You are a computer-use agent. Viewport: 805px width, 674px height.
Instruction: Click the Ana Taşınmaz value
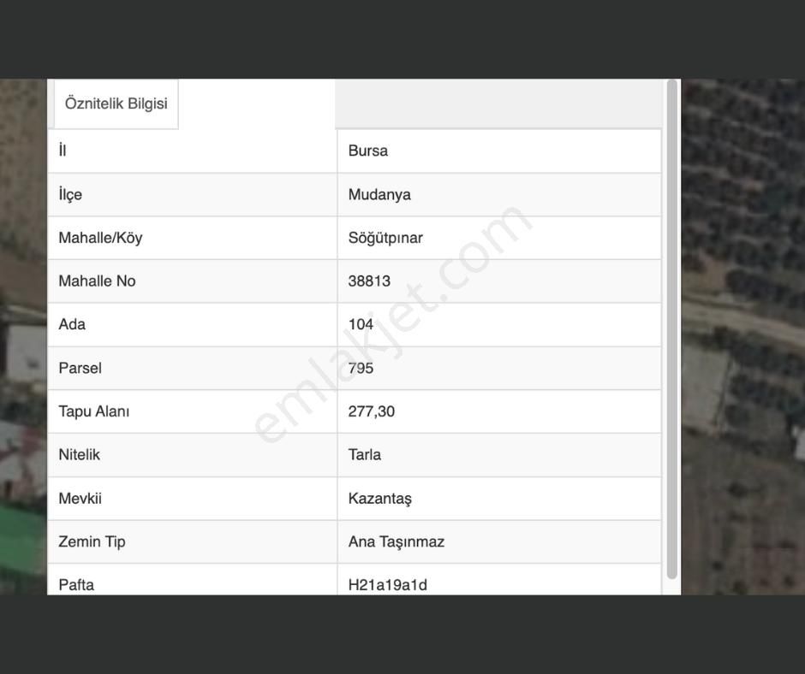397,541
